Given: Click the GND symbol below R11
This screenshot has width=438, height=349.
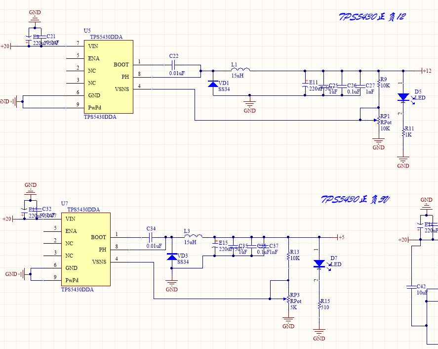Looking at the screenshot, I should point(403,162).
